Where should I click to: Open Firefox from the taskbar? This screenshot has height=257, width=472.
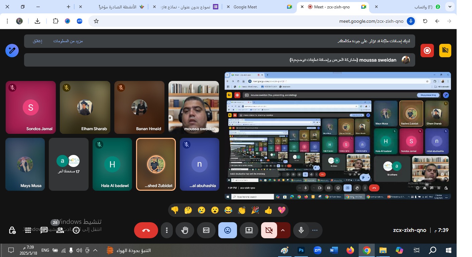click(350, 250)
